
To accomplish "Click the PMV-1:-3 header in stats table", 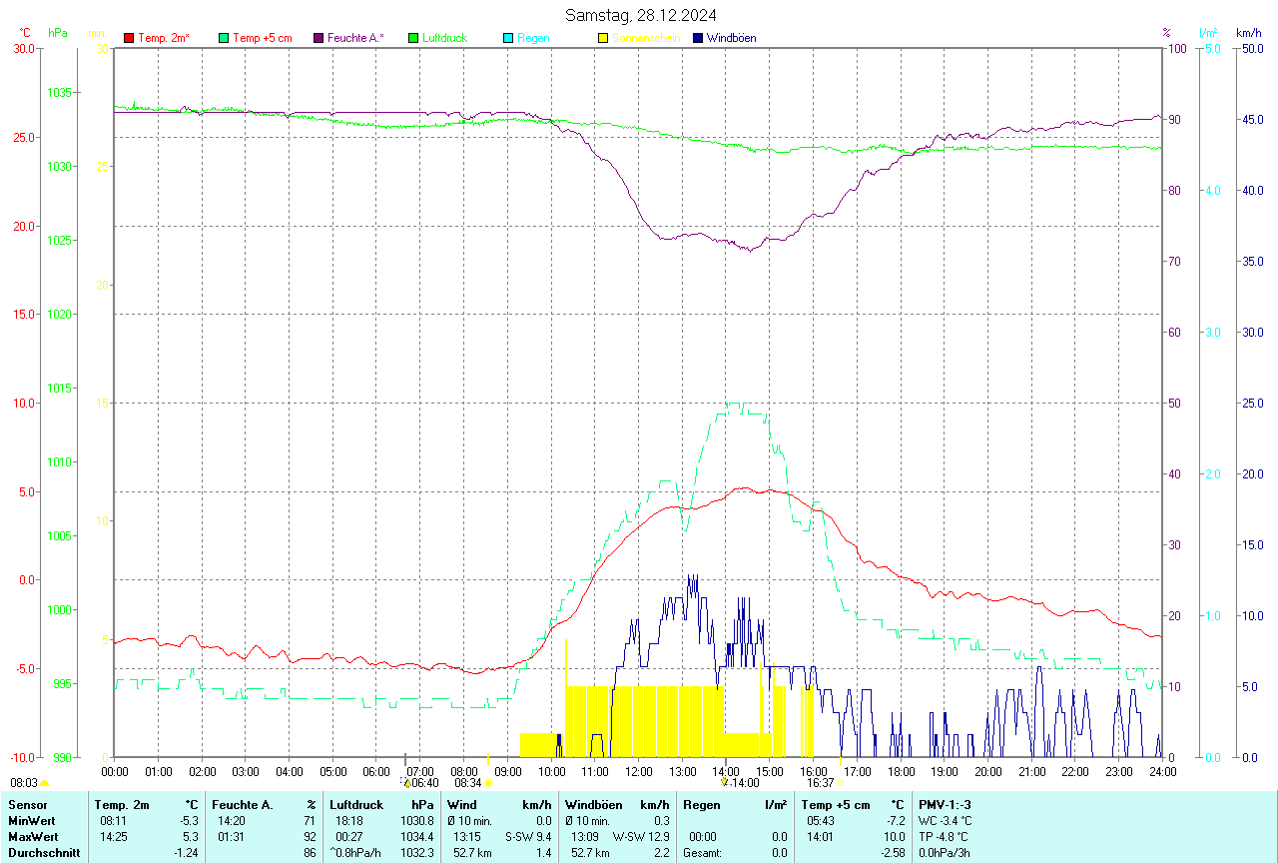I will (x=945, y=805).
